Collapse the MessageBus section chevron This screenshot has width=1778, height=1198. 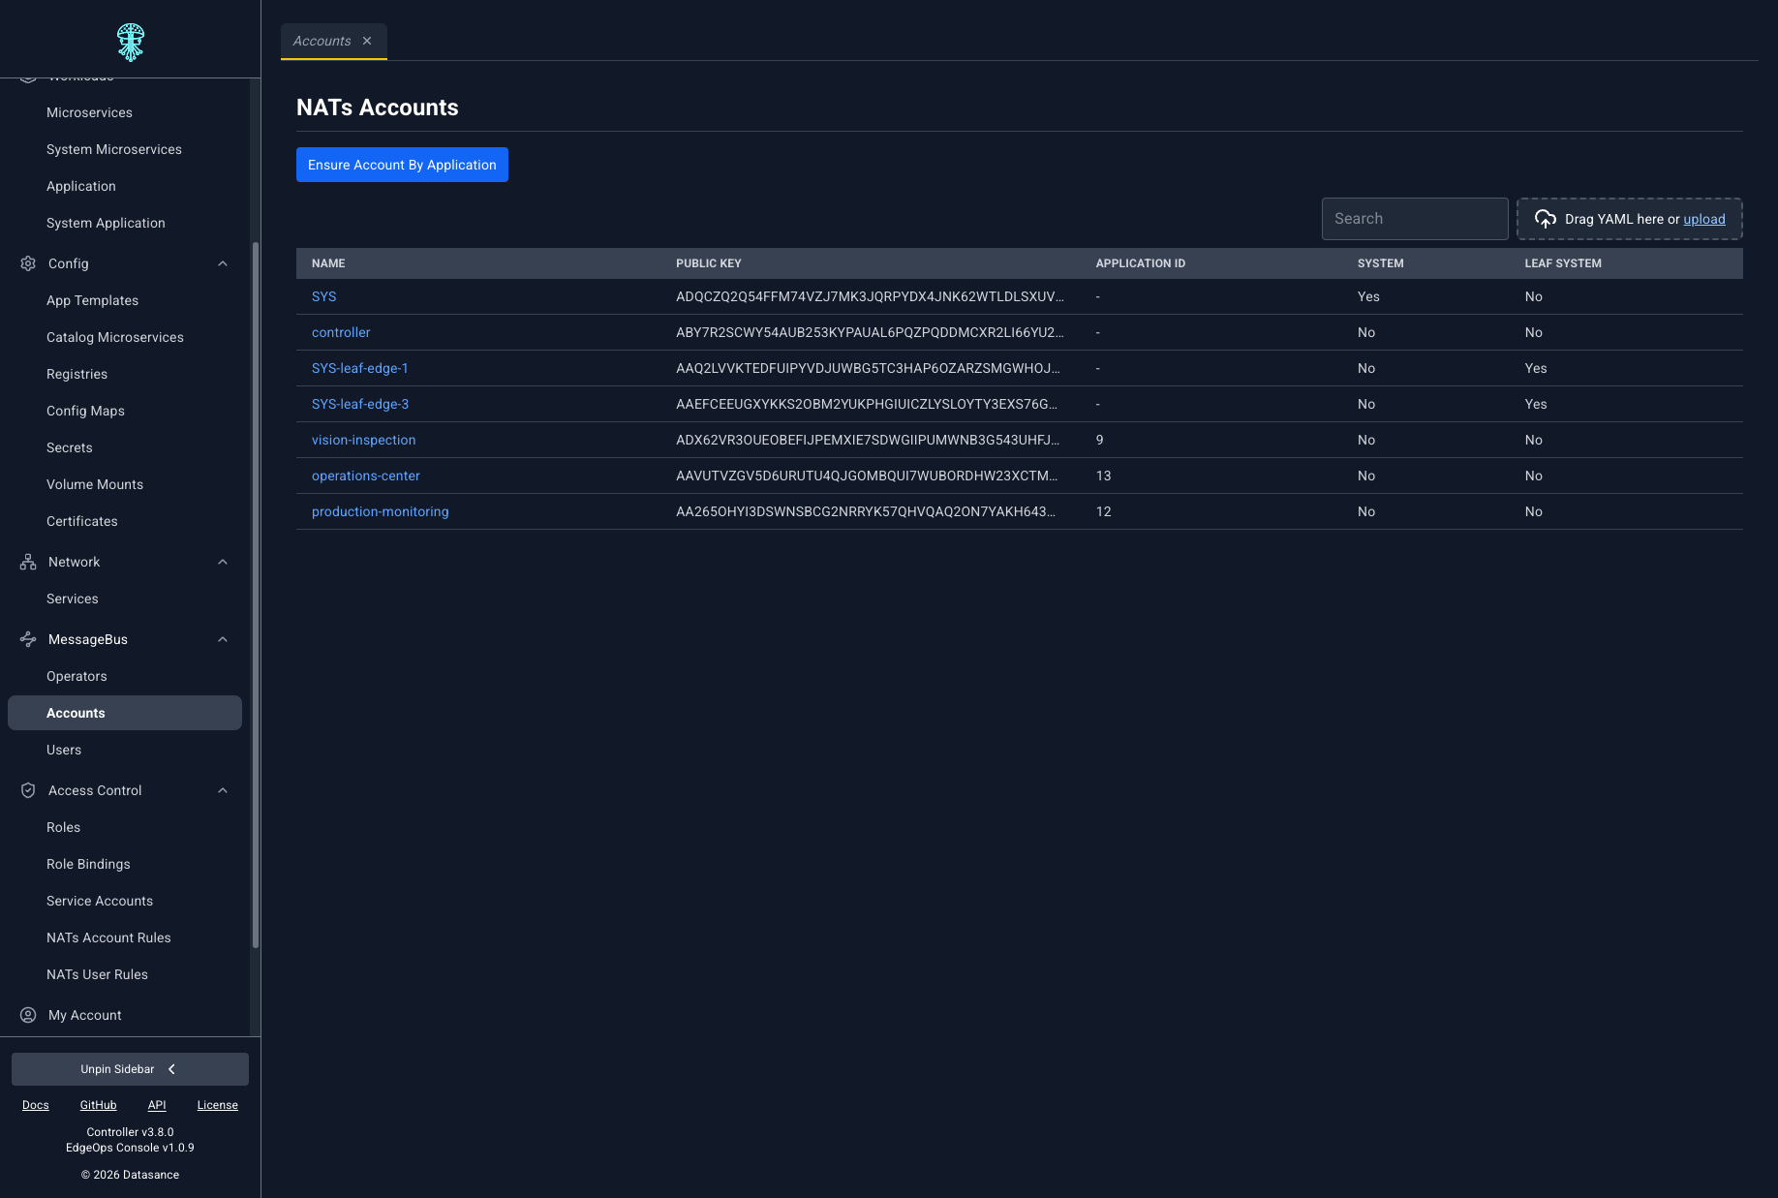coord(223,639)
